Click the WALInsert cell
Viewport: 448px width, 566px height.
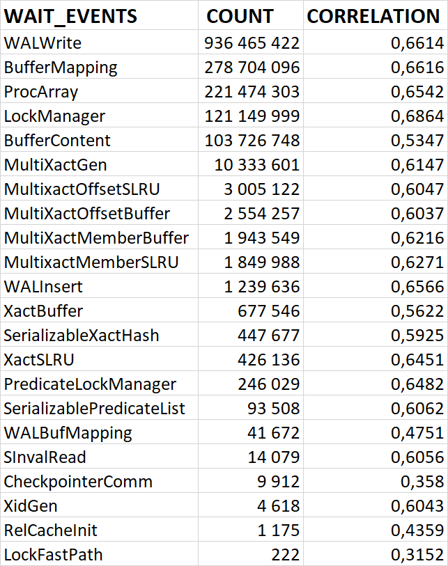tap(43, 287)
